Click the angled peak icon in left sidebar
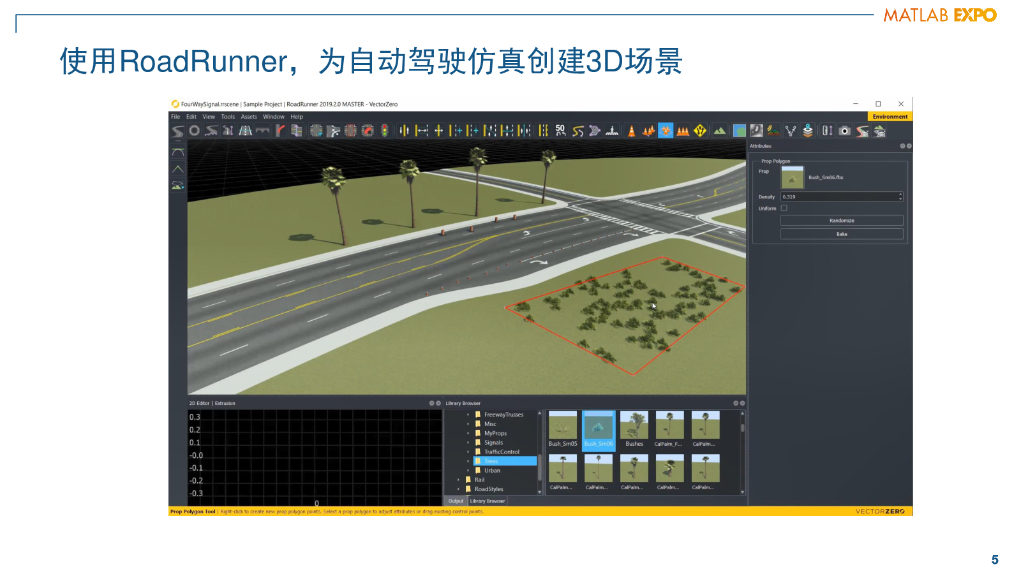The width and height of the screenshot is (1021, 574). tap(178, 169)
